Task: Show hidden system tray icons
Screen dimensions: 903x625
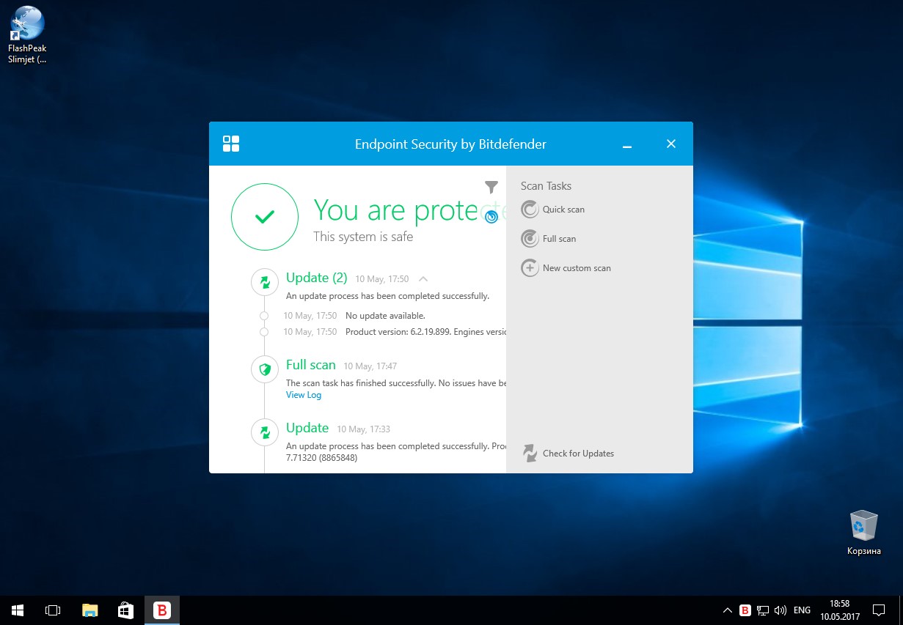Action: coord(727,610)
